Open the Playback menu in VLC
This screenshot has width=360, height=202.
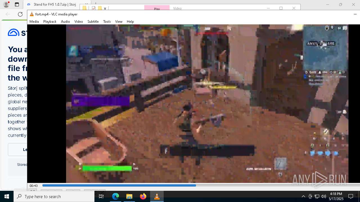click(x=50, y=22)
